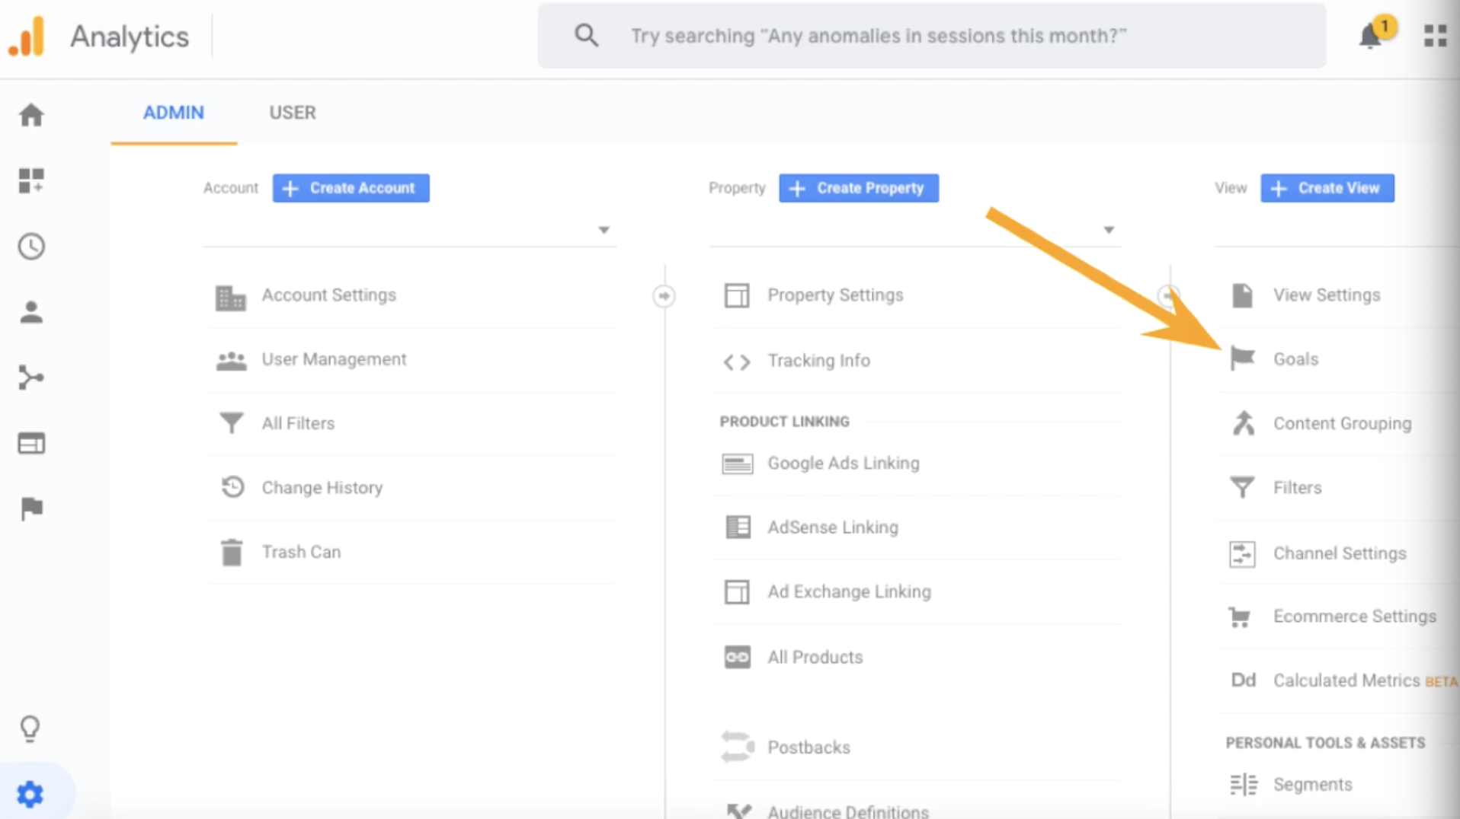Viewport: 1460px width, 819px height.
Task: Expand the Account selector dropdown
Action: [x=604, y=230]
